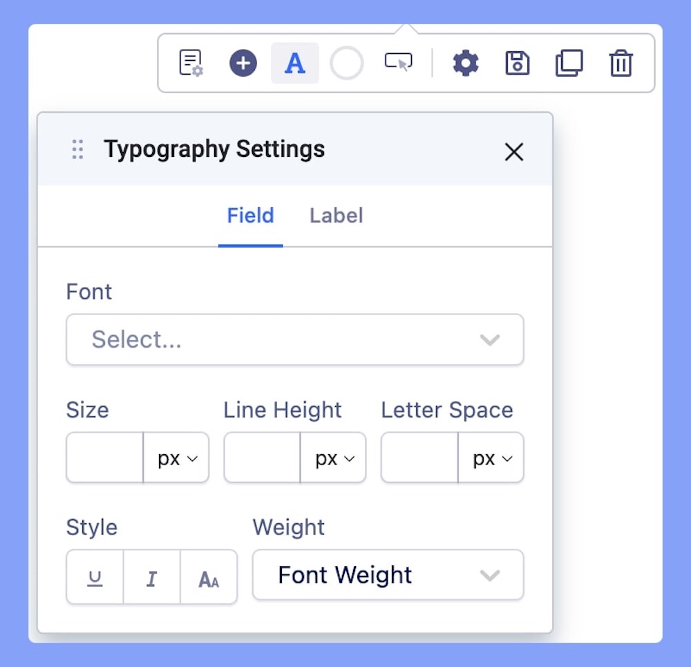Viewport: 691px width, 667px height.
Task: Expand the Font select dropdown
Action: (x=295, y=339)
